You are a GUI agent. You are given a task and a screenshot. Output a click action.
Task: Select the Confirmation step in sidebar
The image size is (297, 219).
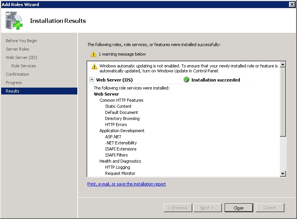click(18, 74)
